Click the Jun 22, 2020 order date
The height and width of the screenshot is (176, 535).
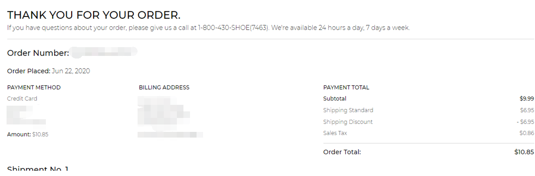point(71,71)
